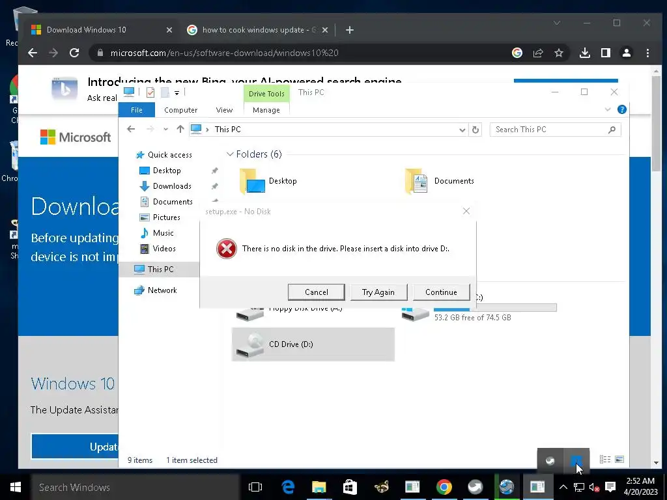Image resolution: width=667 pixels, height=500 pixels.
Task: Open File Explorer from the taskbar
Action: (x=319, y=487)
